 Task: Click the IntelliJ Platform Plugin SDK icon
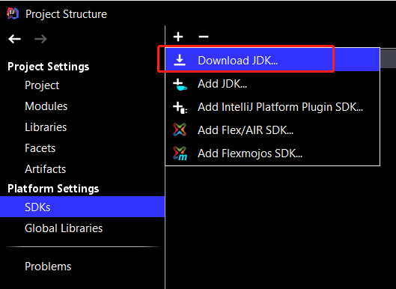pos(180,107)
